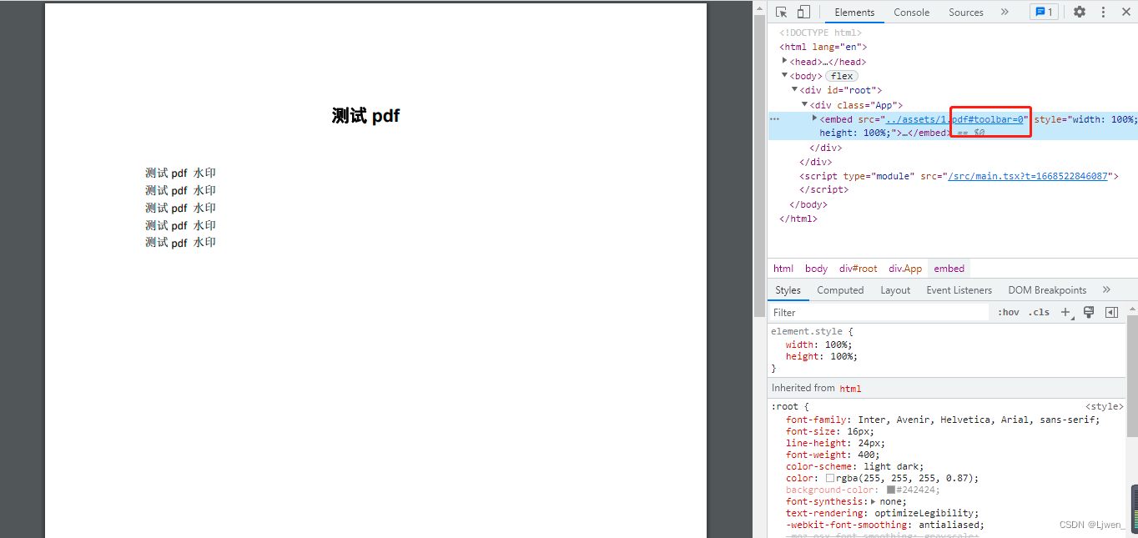Screen dimensions: 1138x538
Task: Select the inspect element picker icon
Action: [781, 12]
